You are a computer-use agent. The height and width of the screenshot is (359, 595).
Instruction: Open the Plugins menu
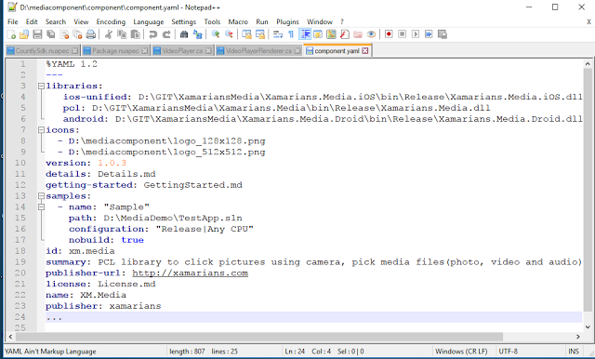click(287, 22)
